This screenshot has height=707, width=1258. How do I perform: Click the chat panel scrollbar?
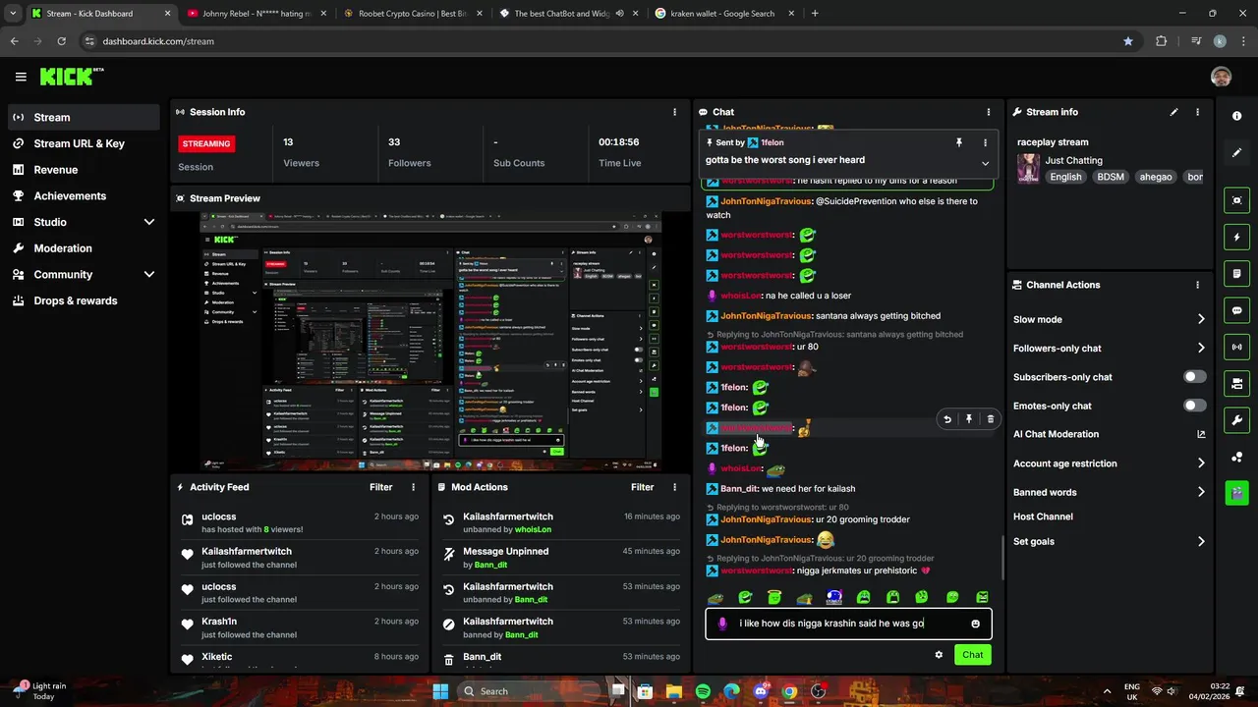point(1001,557)
